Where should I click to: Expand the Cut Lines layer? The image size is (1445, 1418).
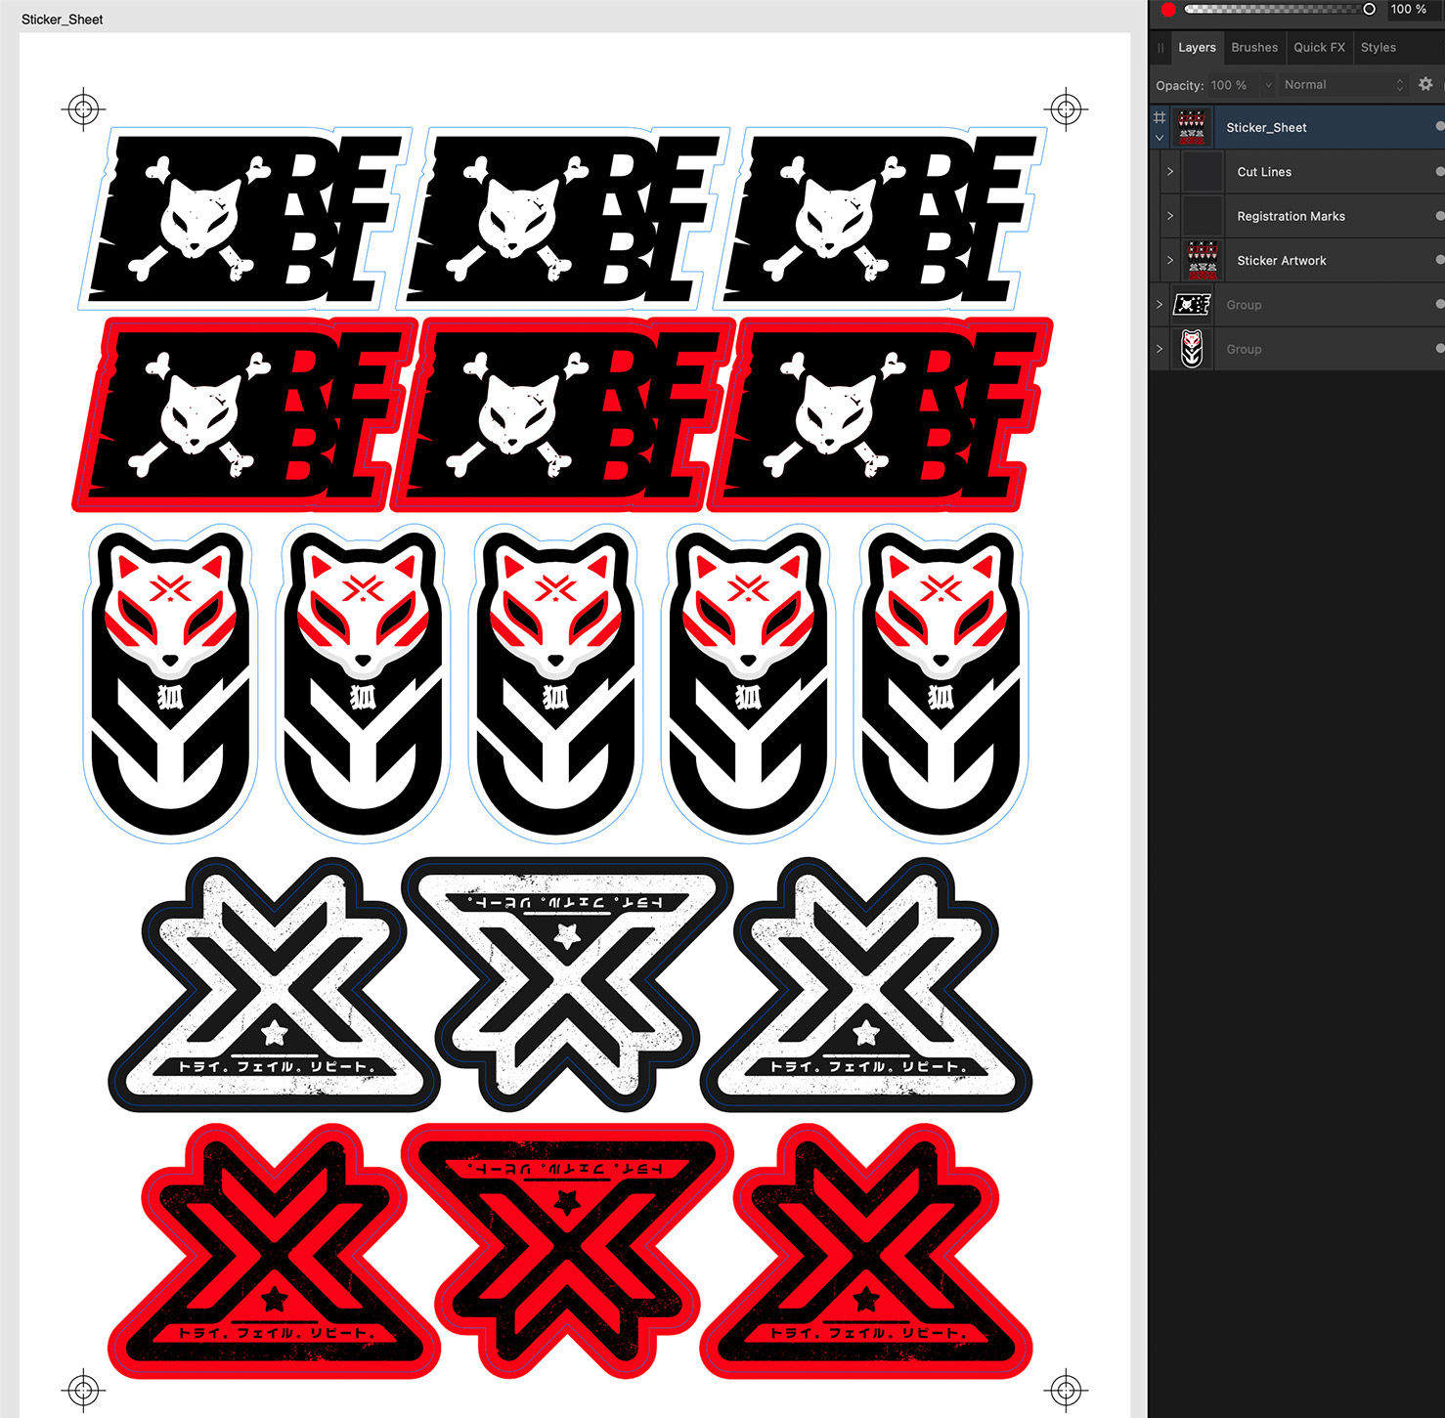[x=1170, y=172]
